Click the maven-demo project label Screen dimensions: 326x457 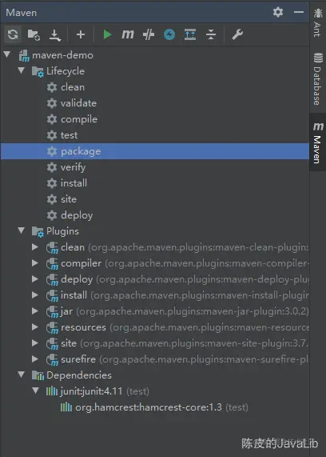click(62, 55)
